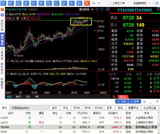The width and height of the screenshot is (160, 134).
Task: Open 期权报价 sidebar tab
Action: 2,68
